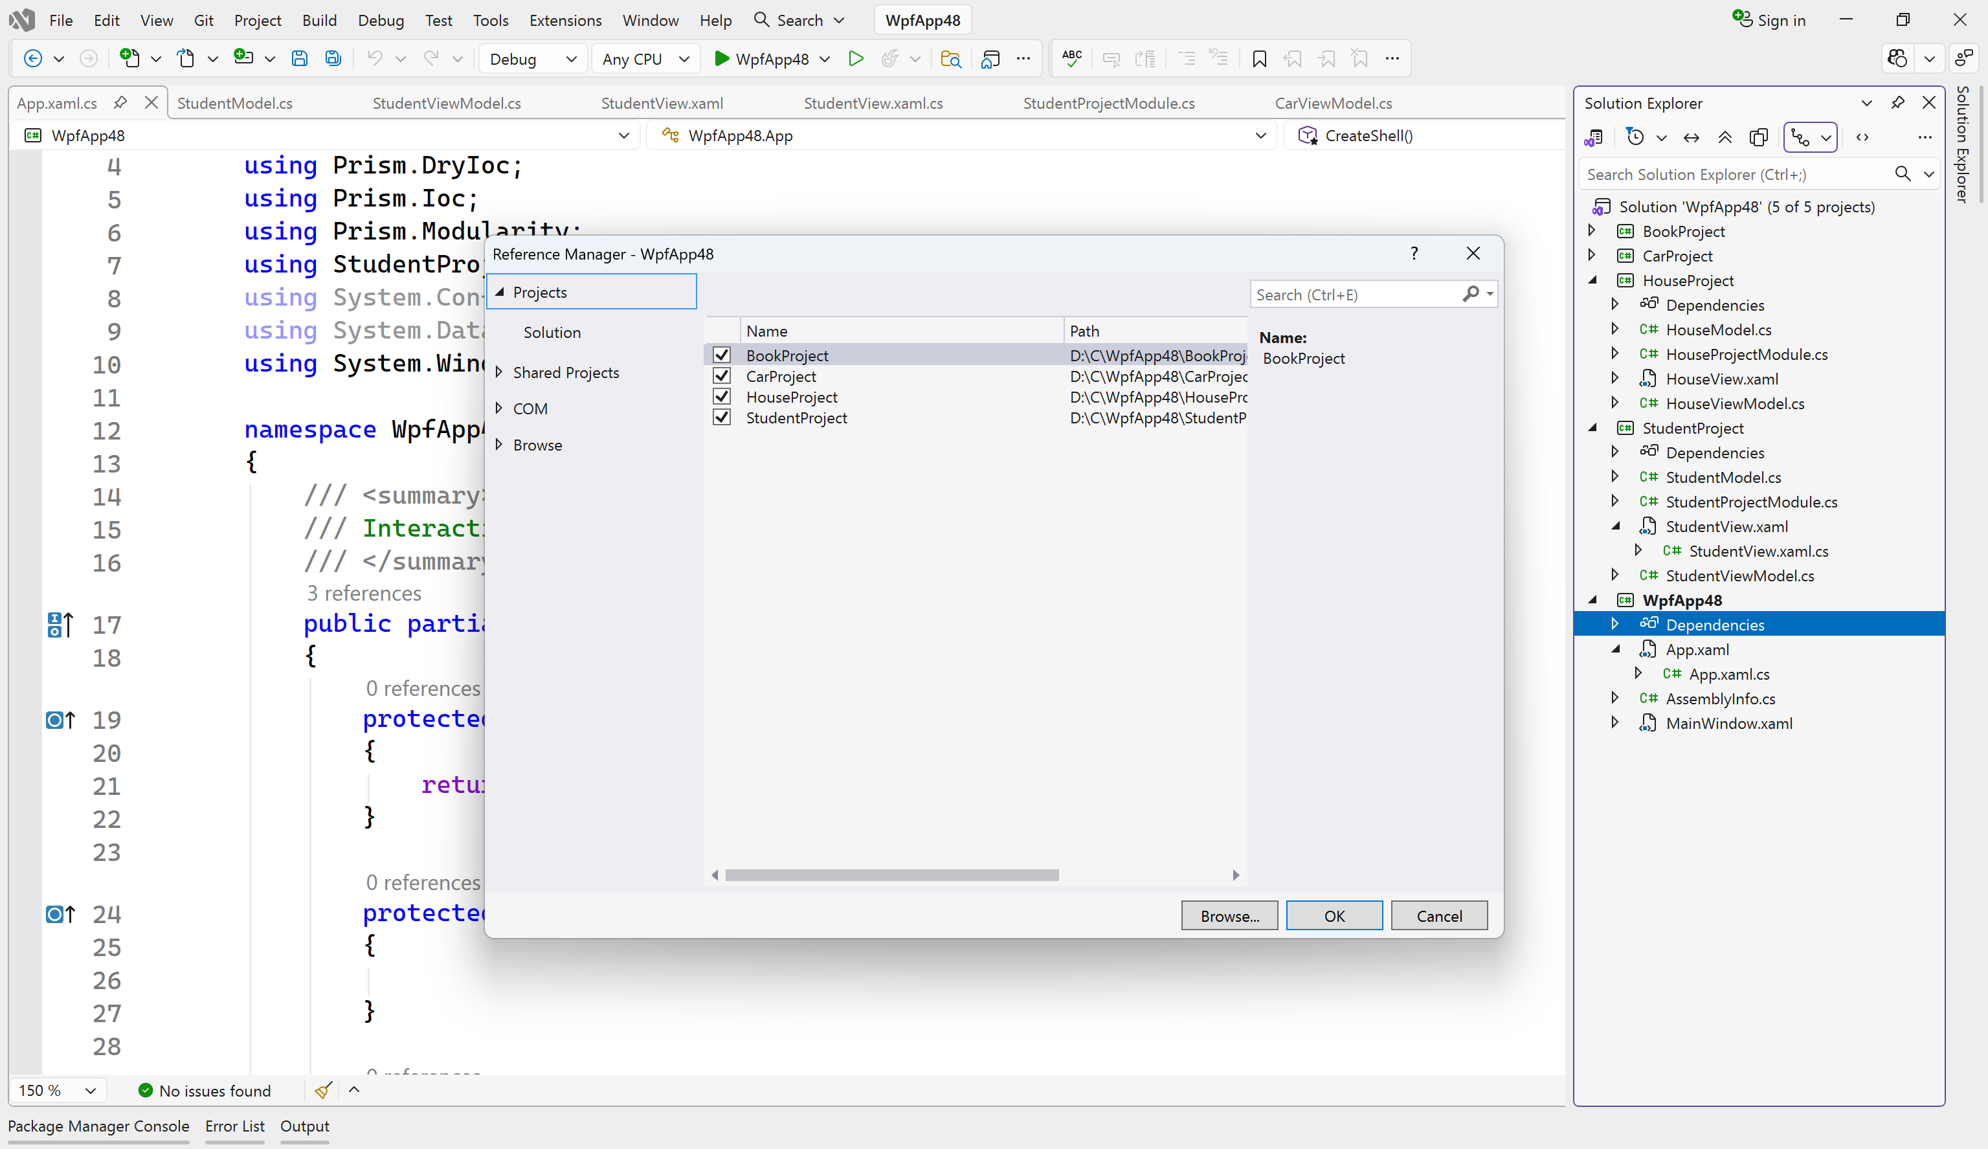Adjust the editor zoom level control showing 150%
Image resolution: width=1988 pixels, height=1149 pixels.
click(56, 1090)
